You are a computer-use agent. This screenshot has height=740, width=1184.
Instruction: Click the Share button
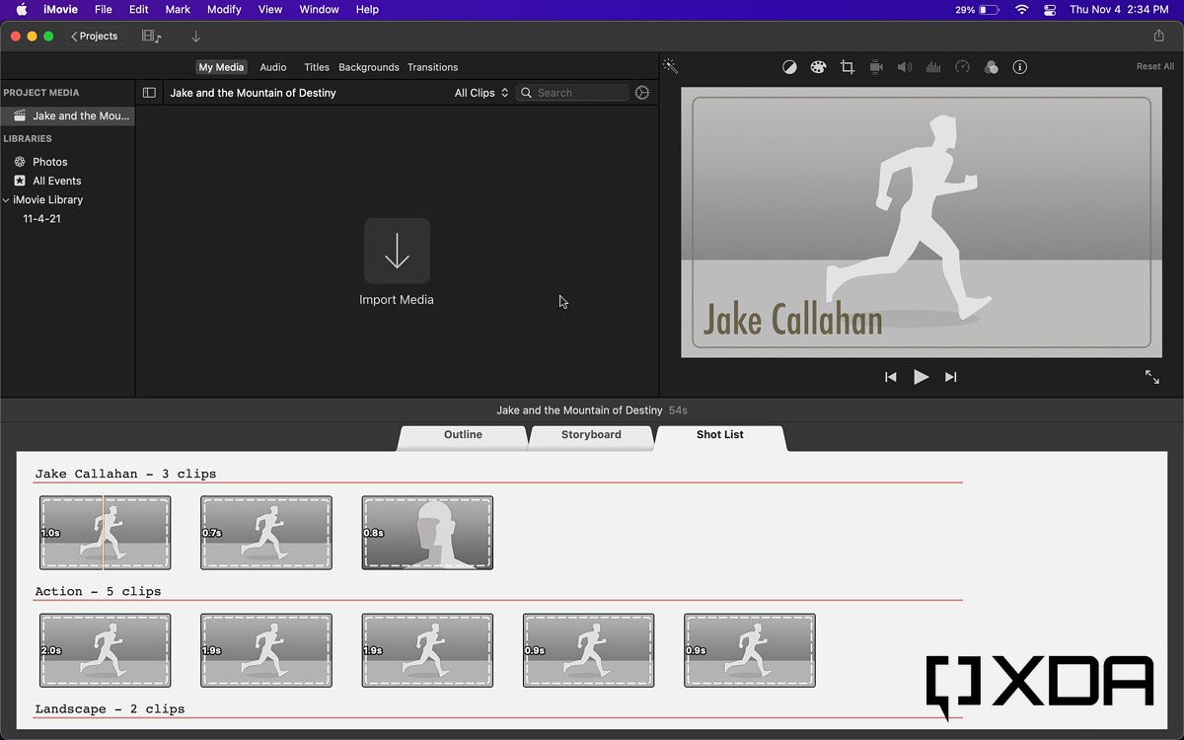pyautogui.click(x=1160, y=36)
